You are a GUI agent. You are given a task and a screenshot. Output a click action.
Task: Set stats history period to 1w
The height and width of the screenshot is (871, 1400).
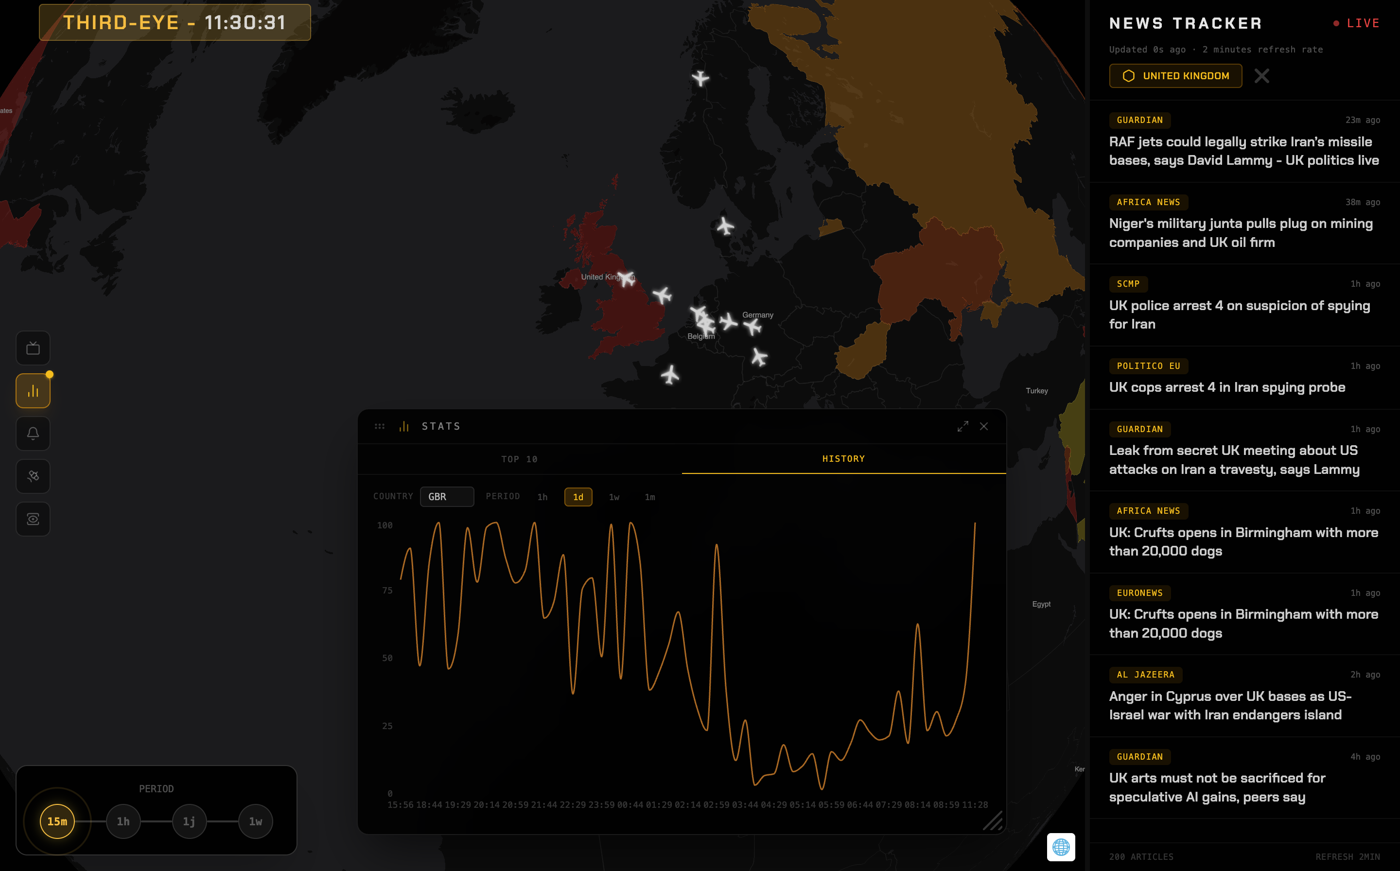click(x=614, y=497)
